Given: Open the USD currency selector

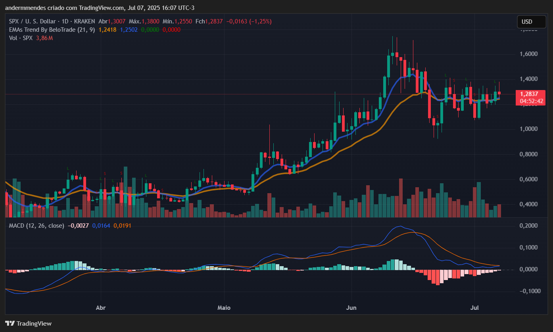Looking at the screenshot, I should 532,22.
